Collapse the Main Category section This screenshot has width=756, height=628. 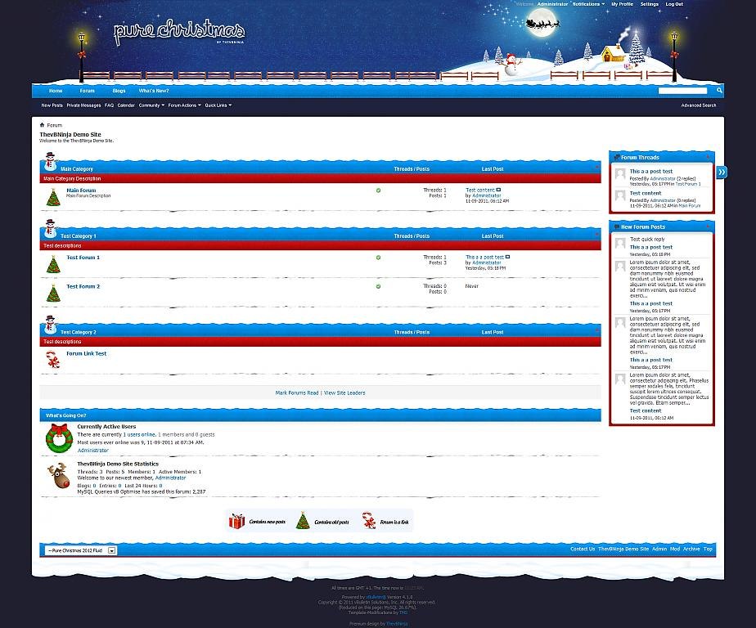tap(597, 168)
